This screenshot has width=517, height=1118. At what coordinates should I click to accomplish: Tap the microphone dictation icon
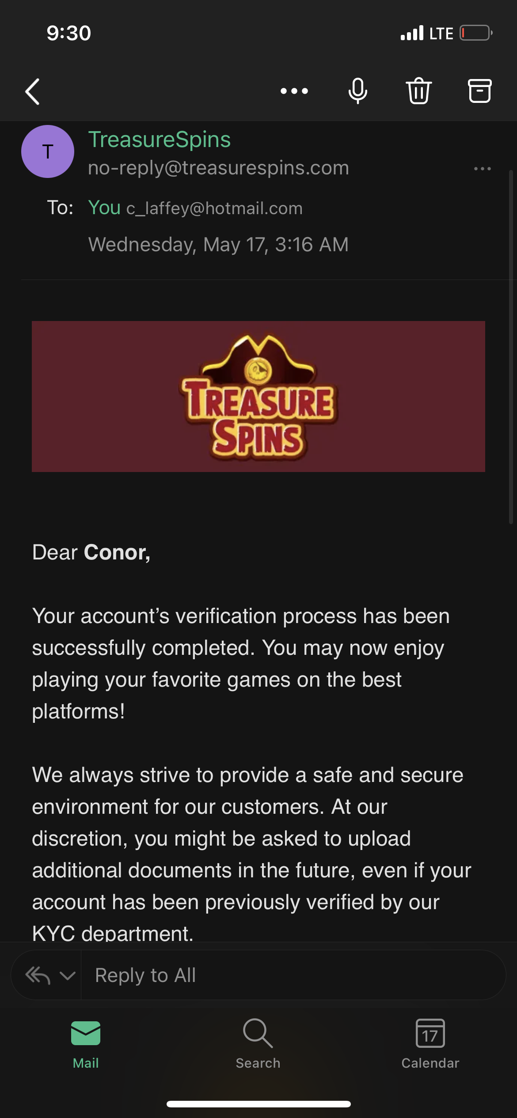357,91
